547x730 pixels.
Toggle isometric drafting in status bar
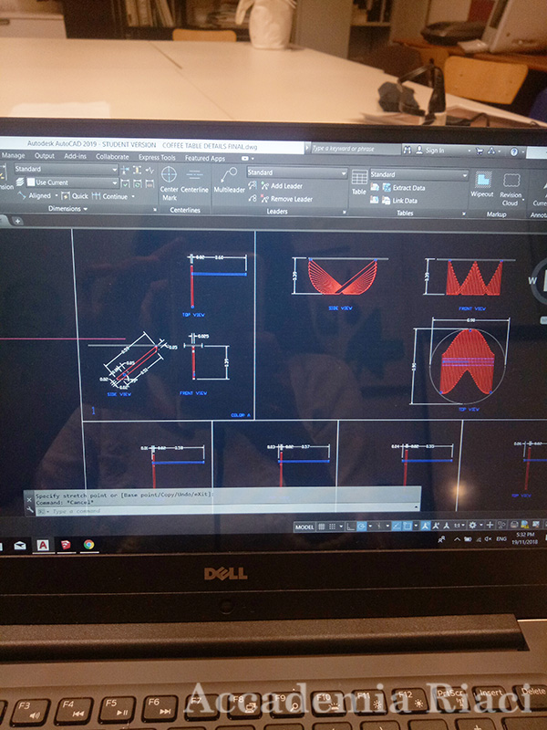[379, 527]
